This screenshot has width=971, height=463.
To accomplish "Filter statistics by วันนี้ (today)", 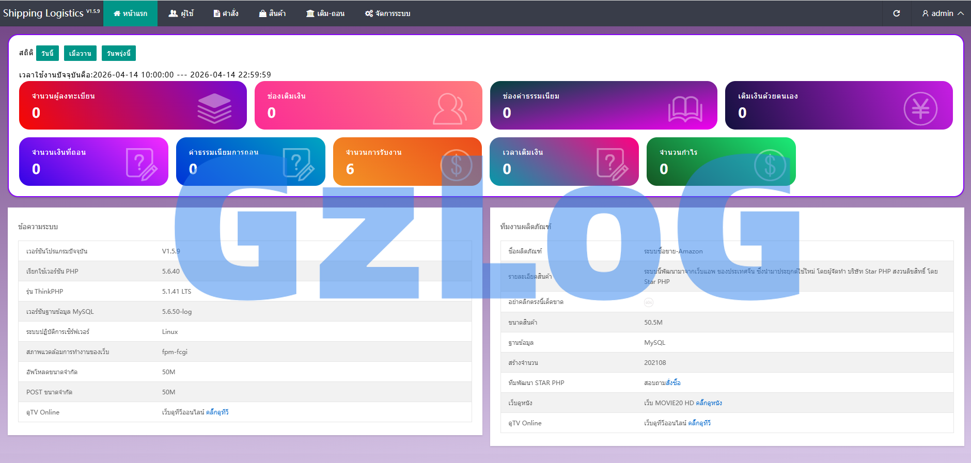I will tap(48, 53).
